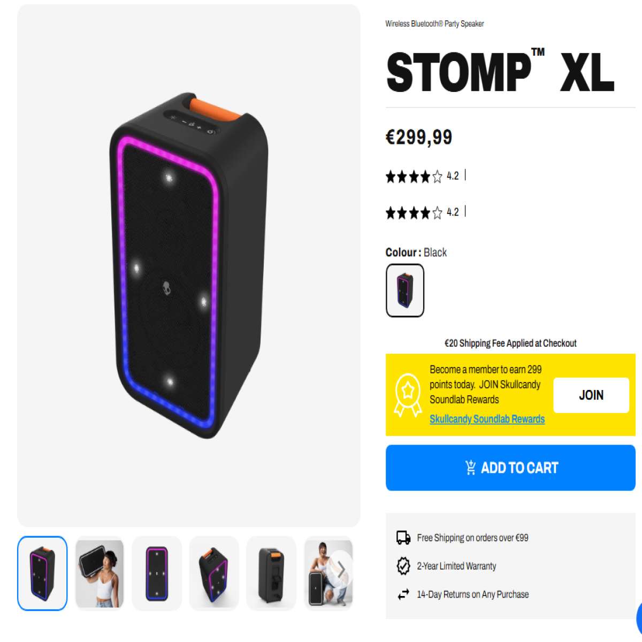Show next thumbnails with the chevron arrow

pyautogui.click(x=341, y=571)
